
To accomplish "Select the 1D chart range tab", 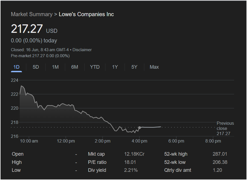I will click(x=16, y=67).
